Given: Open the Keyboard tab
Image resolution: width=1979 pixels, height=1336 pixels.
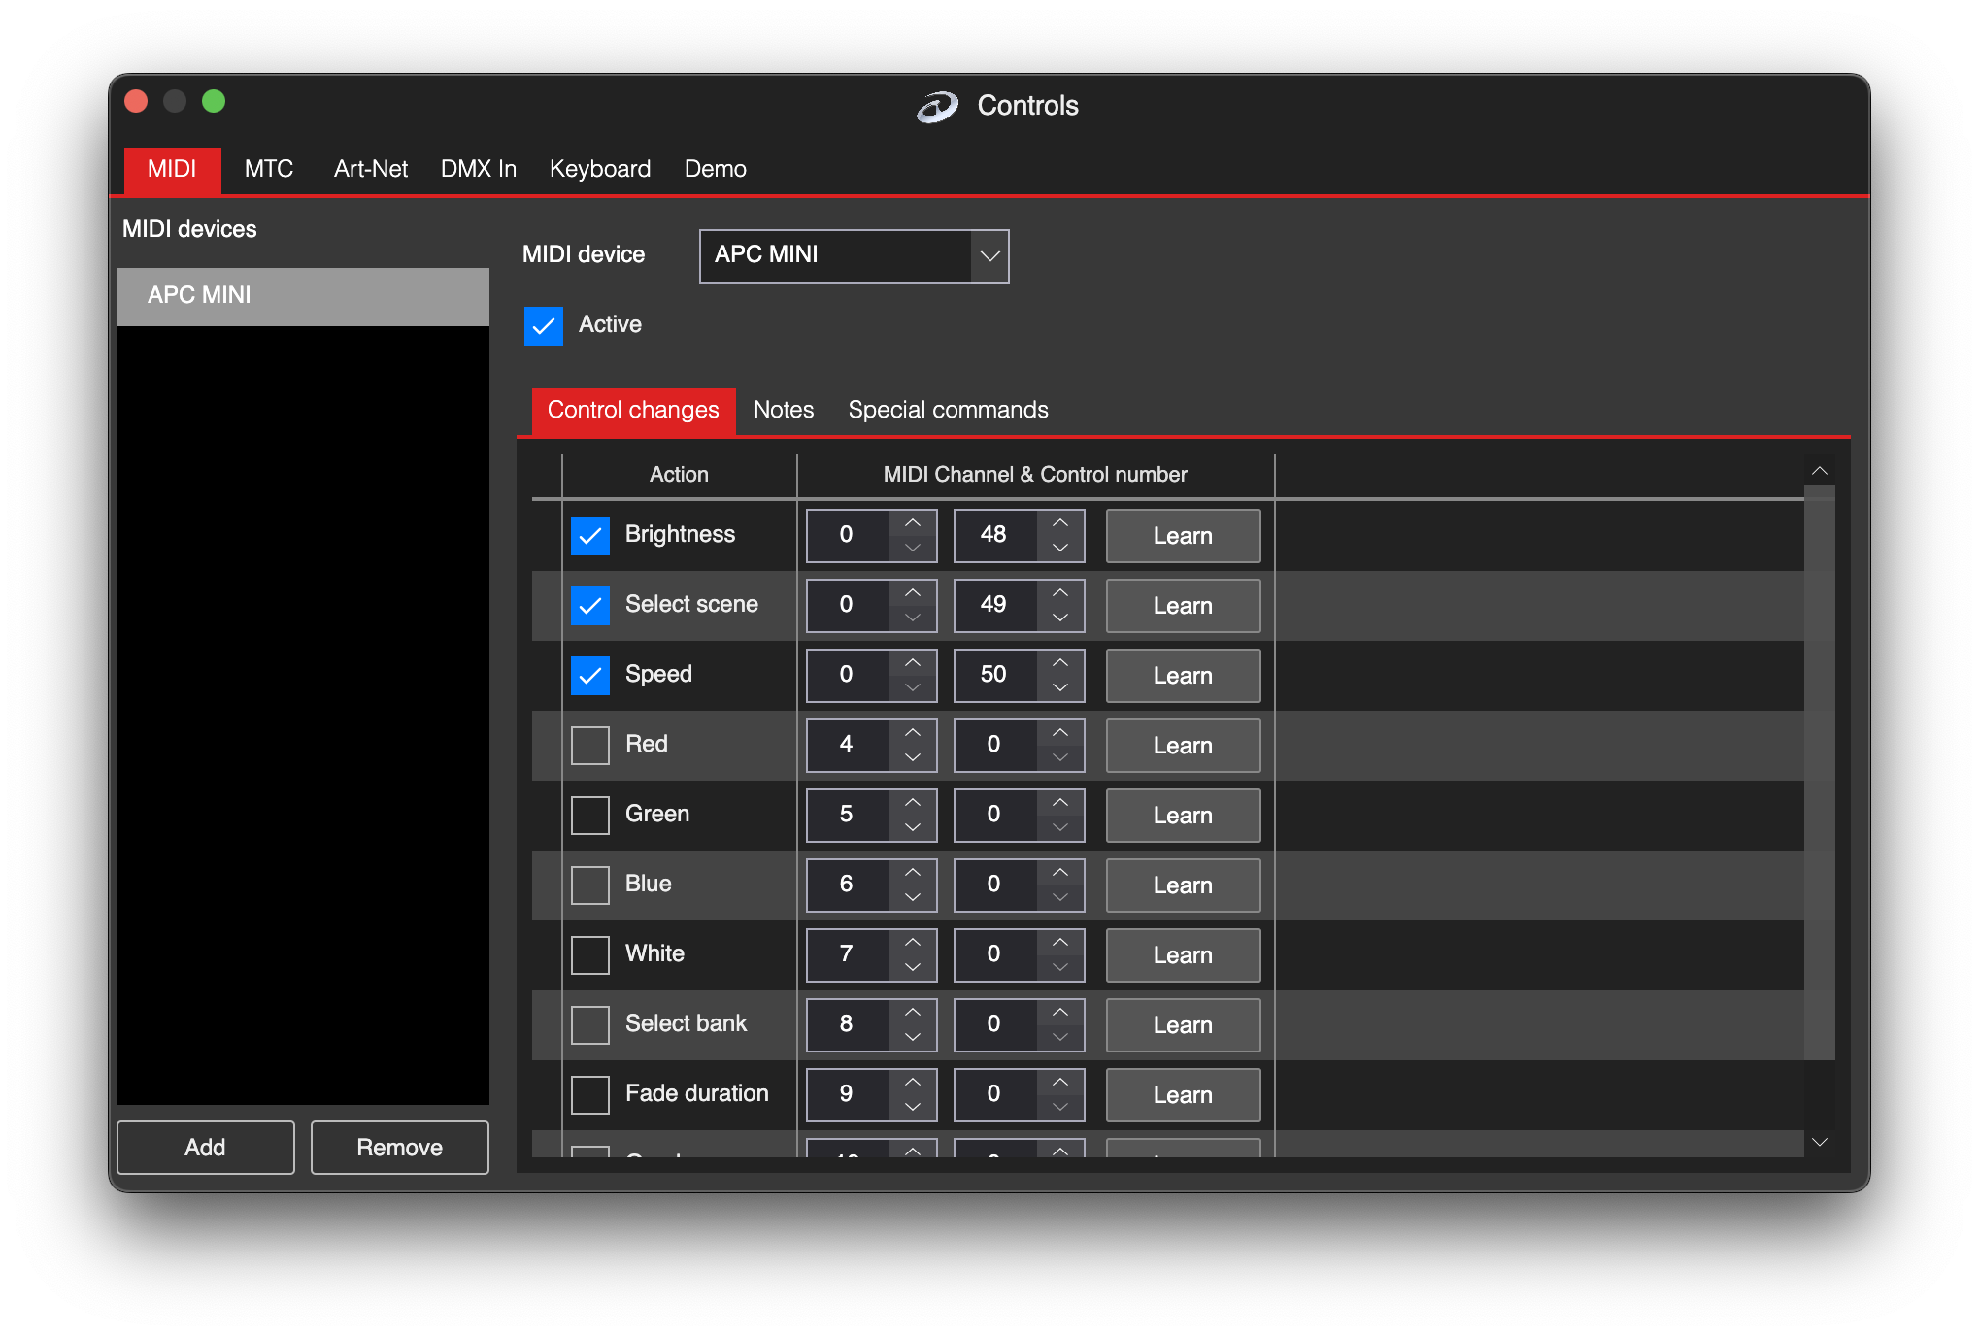Looking at the screenshot, I should tap(600, 169).
